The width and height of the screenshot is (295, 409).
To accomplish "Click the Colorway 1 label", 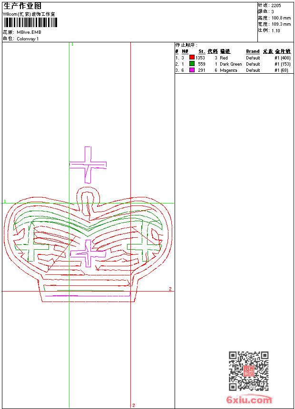I will pyautogui.click(x=28, y=39).
